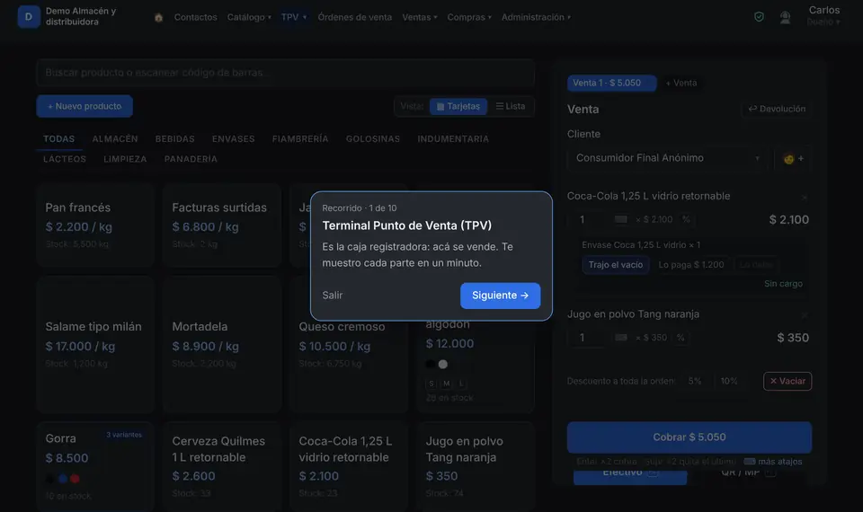Image resolution: width=863 pixels, height=512 pixels.
Task: Go to Contactos in the navigation bar
Action: click(195, 17)
